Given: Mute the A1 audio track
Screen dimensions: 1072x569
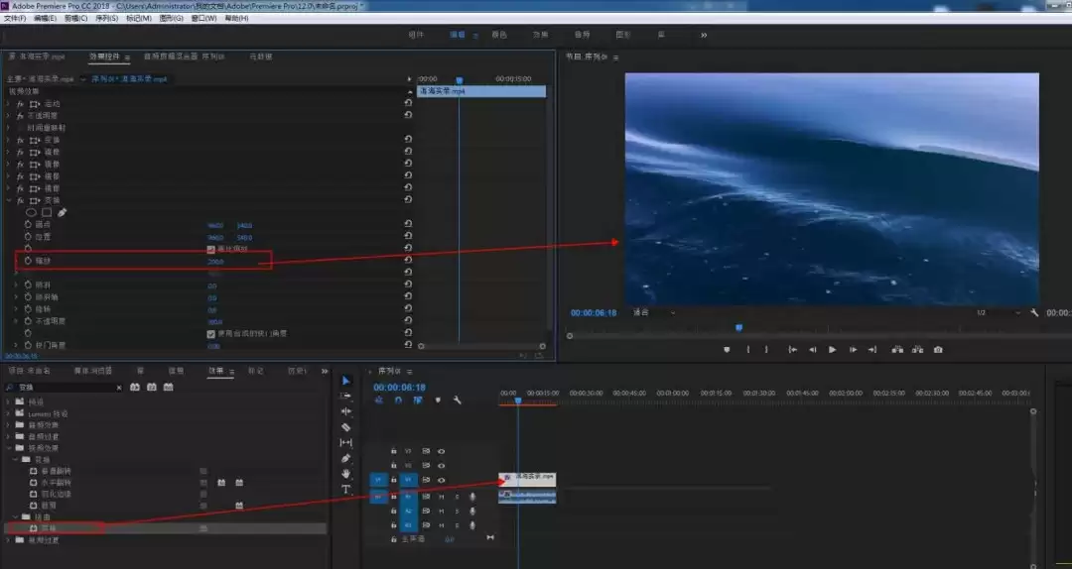Looking at the screenshot, I should (441, 497).
